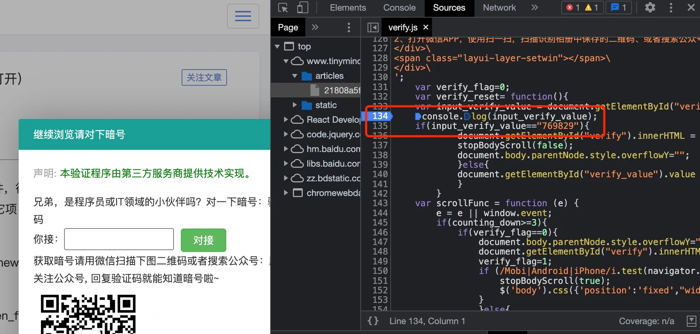Image resolution: width=700 pixels, height=334 pixels.
Task: Expand the libs.baidu.com node
Action: coord(286,164)
